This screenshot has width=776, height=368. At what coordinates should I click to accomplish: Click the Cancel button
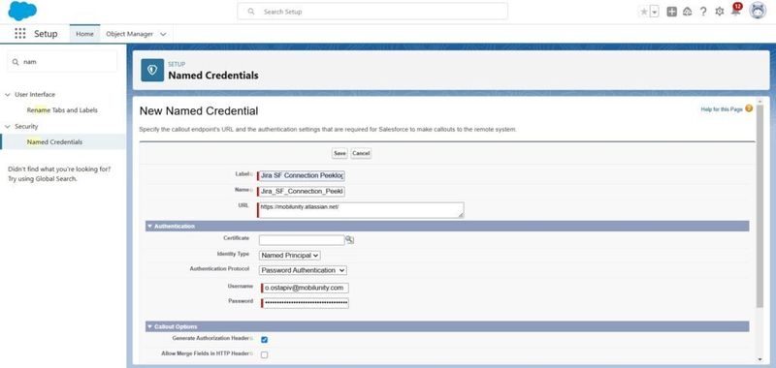[x=361, y=154]
